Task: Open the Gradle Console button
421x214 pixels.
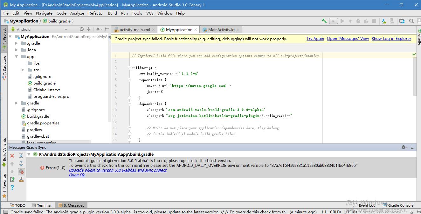Action: (398, 205)
